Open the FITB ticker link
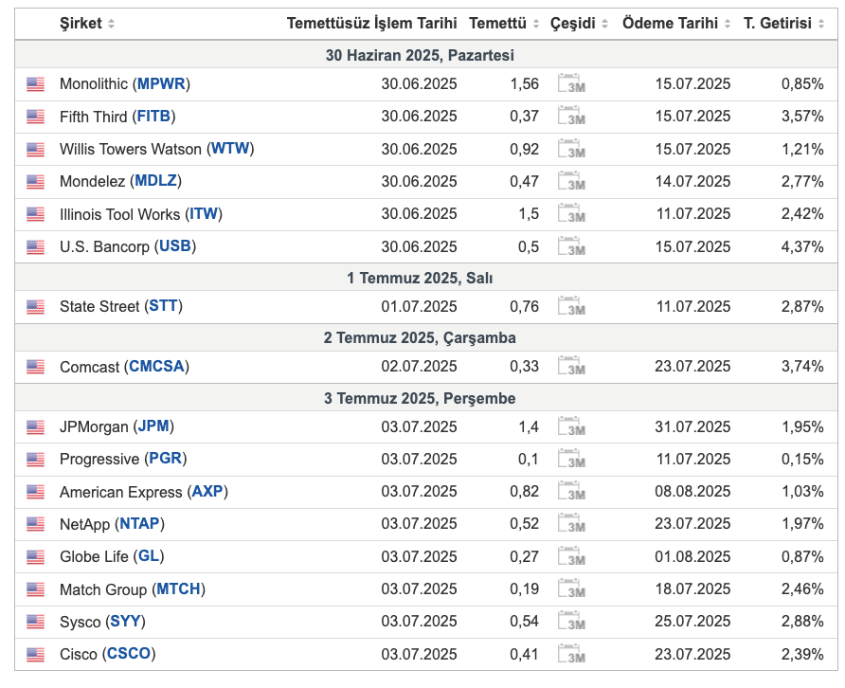 pyautogui.click(x=153, y=116)
